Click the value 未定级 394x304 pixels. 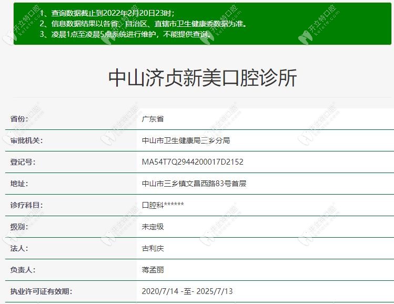(153, 227)
